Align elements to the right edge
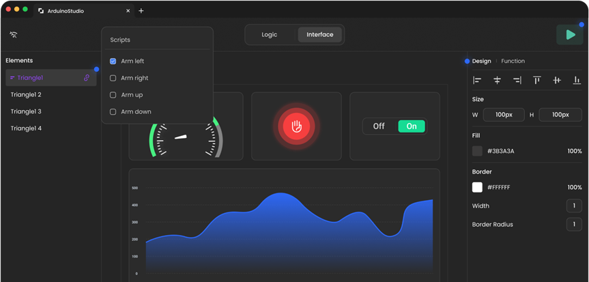The width and height of the screenshot is (589, 282). 517,81
